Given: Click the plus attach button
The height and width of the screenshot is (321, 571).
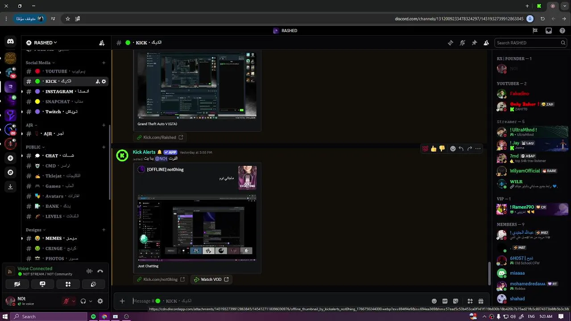Looking at the screenshot, I should point(122,301).
